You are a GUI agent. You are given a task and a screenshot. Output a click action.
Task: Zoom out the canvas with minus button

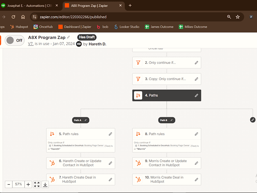point(9,184)
